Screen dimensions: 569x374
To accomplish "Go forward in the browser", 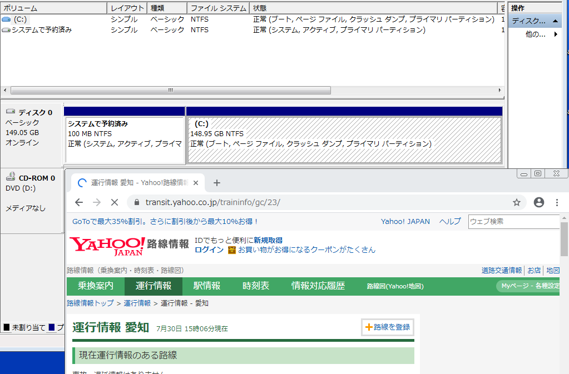I will tap(97, 202).
